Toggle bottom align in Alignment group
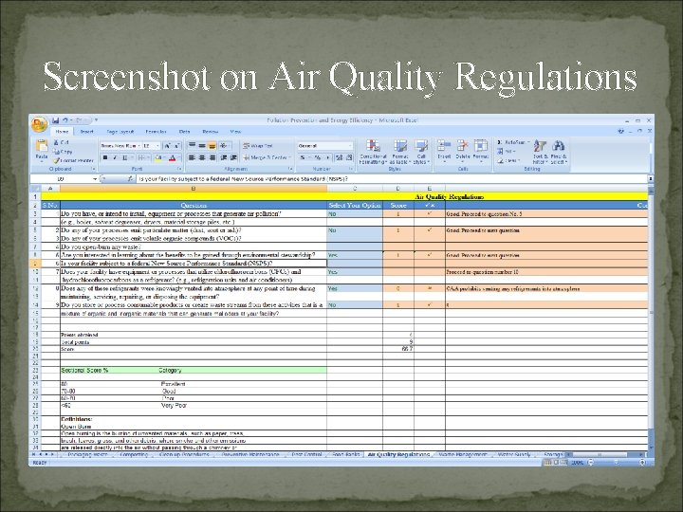 coord(212,145)
